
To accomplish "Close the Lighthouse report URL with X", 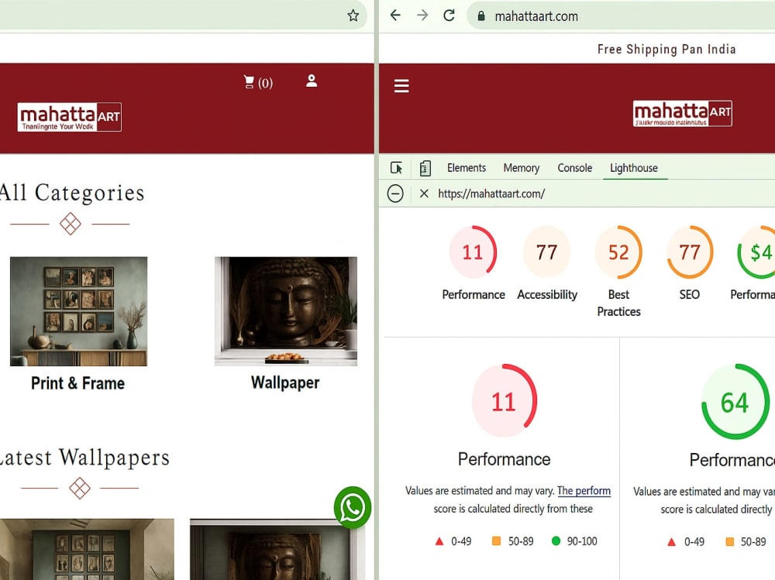I will coord(424,194).
